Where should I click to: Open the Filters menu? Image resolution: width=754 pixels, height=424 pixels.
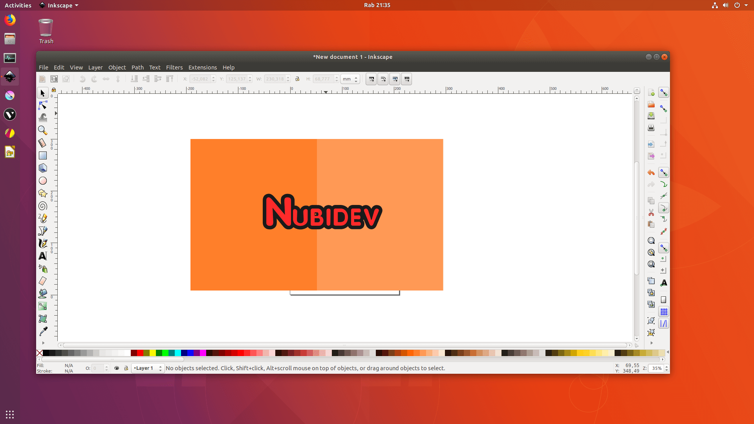(174, 67)
